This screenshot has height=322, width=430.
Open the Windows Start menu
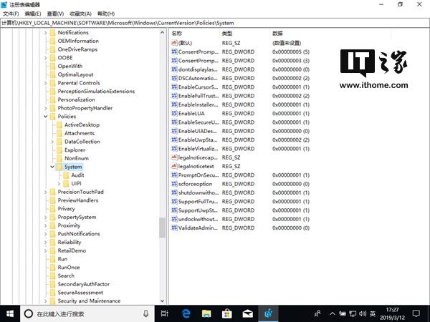pyautogui.click(x=10, y=313)
